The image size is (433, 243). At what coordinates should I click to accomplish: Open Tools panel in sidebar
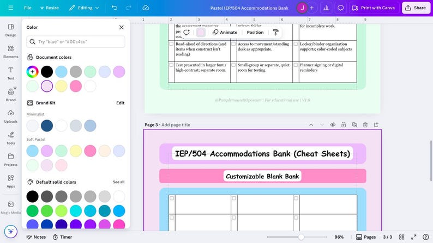tap(11, 138)
